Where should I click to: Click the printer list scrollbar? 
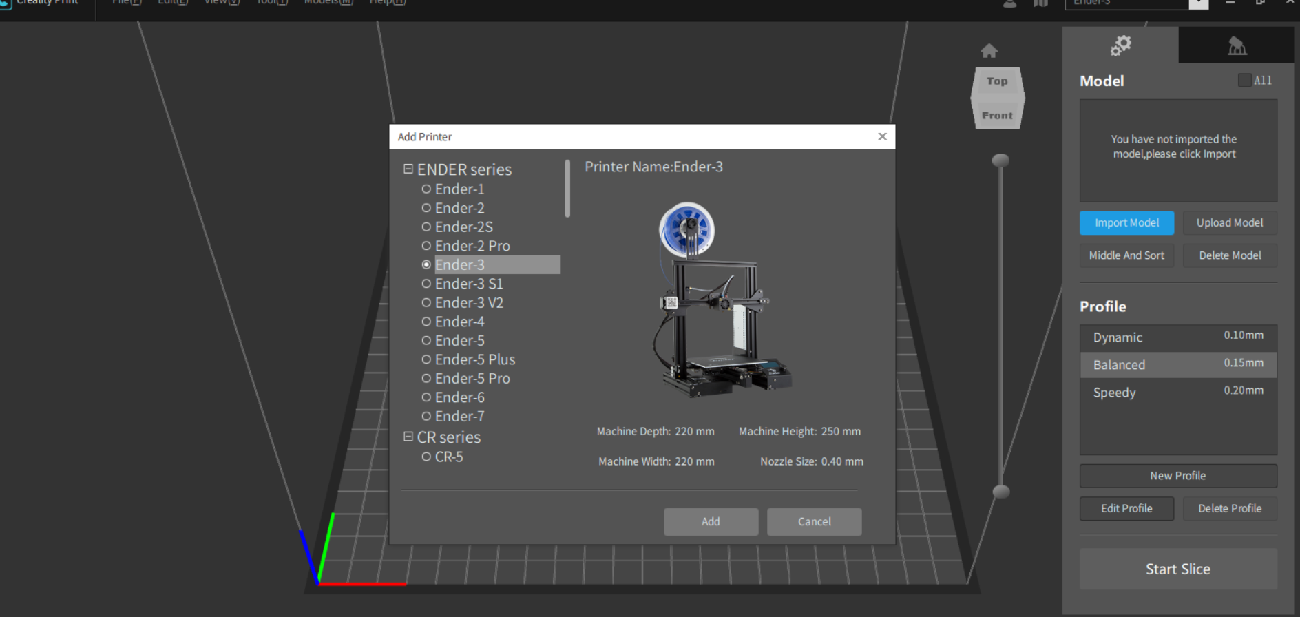click(567, 189)
